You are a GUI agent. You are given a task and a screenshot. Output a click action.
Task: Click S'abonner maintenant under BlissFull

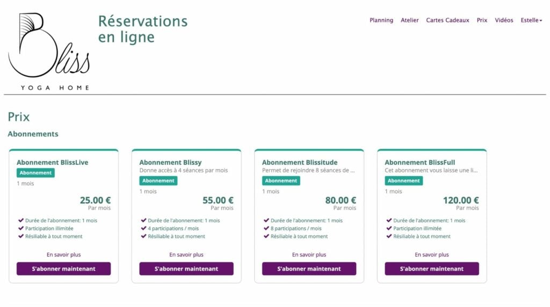(x=432, y=269)
